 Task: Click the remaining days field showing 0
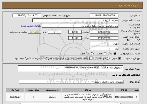(54, 32)
